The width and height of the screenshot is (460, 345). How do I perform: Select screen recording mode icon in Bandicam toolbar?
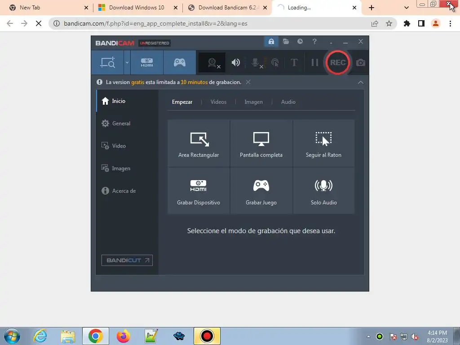[x=108, y=62]
